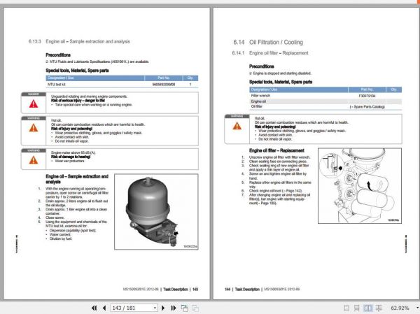The width and height of the screenshot is (420, 314).
Task: Click the page 143 footer number
Action: point(195,290)
